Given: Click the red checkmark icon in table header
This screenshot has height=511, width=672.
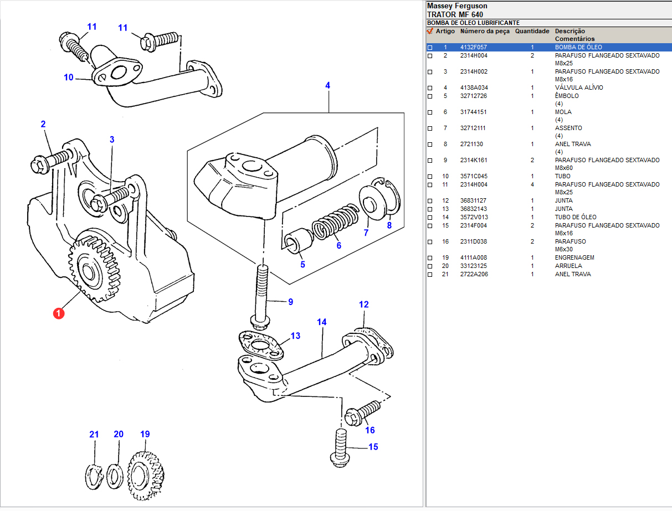Looking at the screenshot, I should (x=429, y=32).
